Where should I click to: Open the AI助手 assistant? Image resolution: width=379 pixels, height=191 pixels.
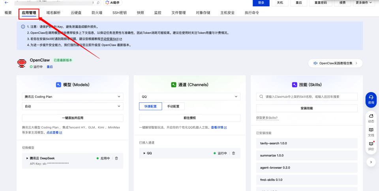coord(113,3)
